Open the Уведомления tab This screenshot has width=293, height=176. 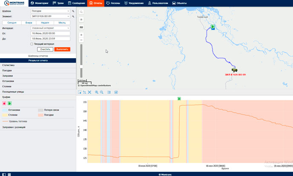coord(134,3)
